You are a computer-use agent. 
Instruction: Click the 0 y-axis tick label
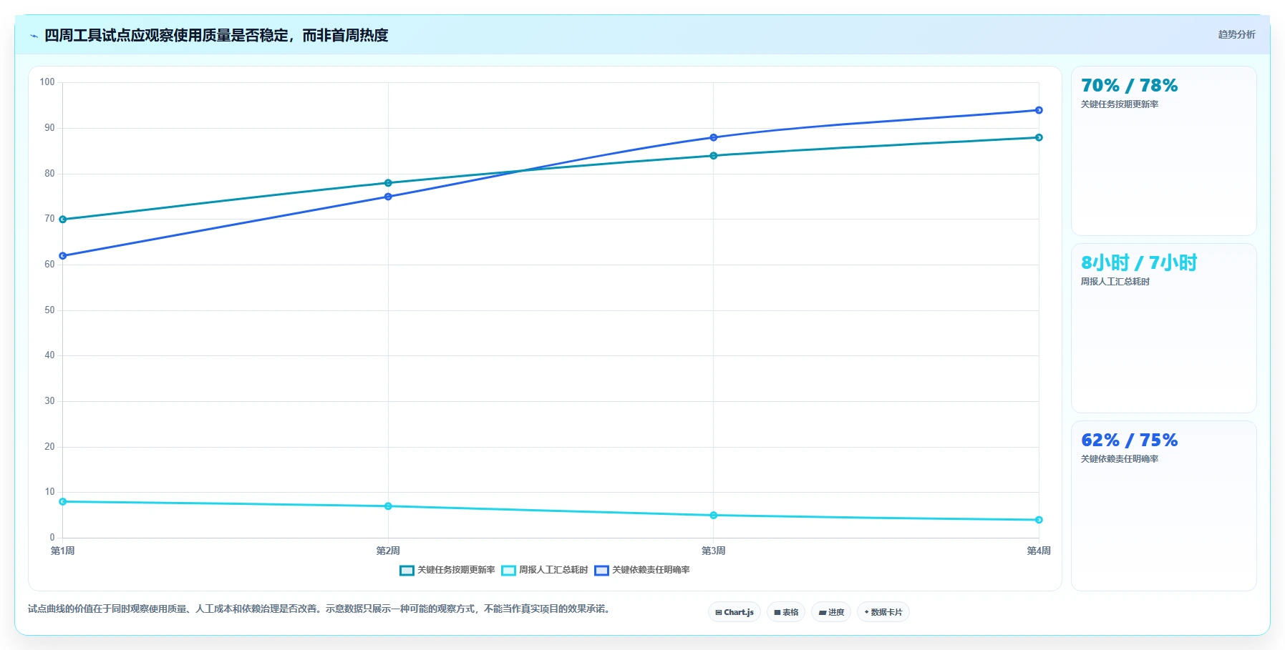click(x=52, y=538)
